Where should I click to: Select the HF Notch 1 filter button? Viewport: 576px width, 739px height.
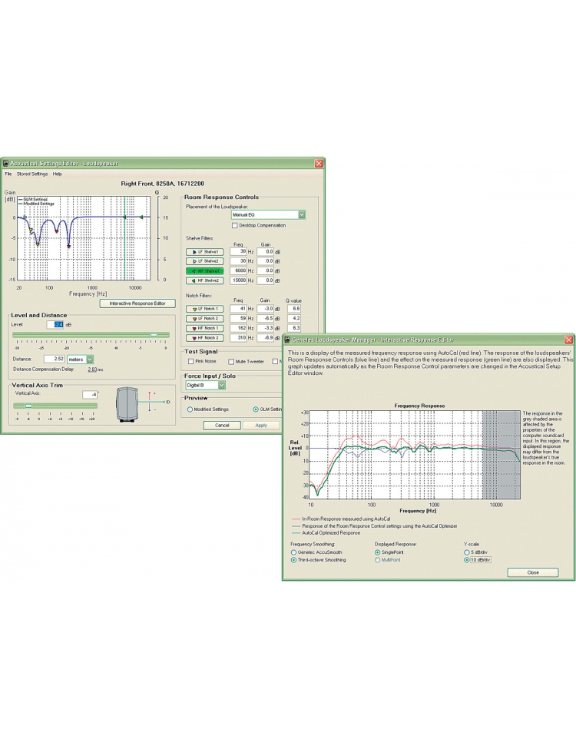(x=204, y=328)
